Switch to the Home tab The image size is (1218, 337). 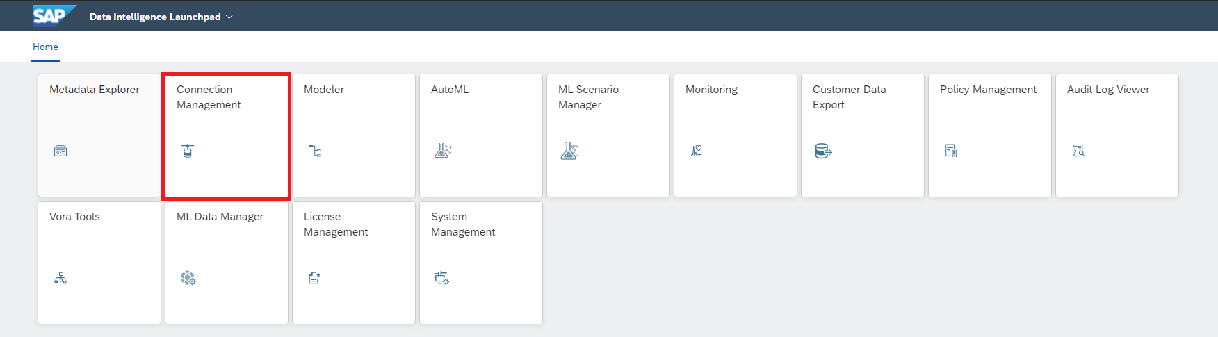45,47
